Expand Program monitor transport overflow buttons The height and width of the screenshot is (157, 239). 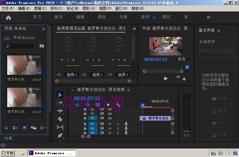pos(178,77)
